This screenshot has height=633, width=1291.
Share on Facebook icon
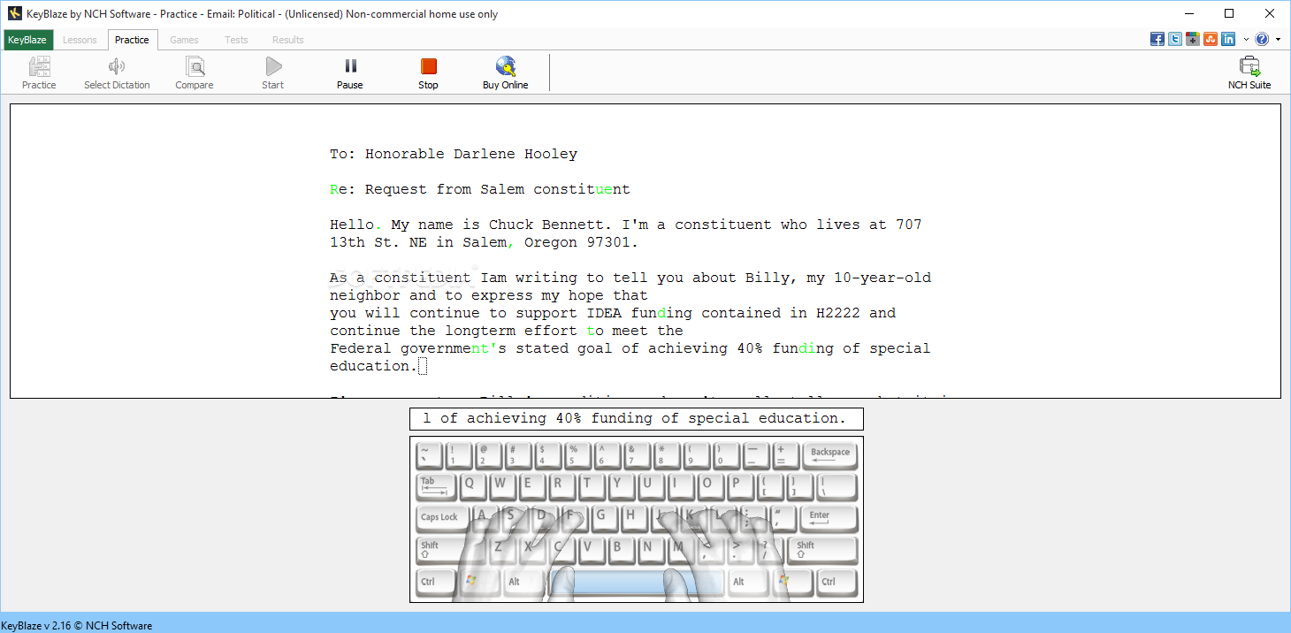(x=1157, y=39)
